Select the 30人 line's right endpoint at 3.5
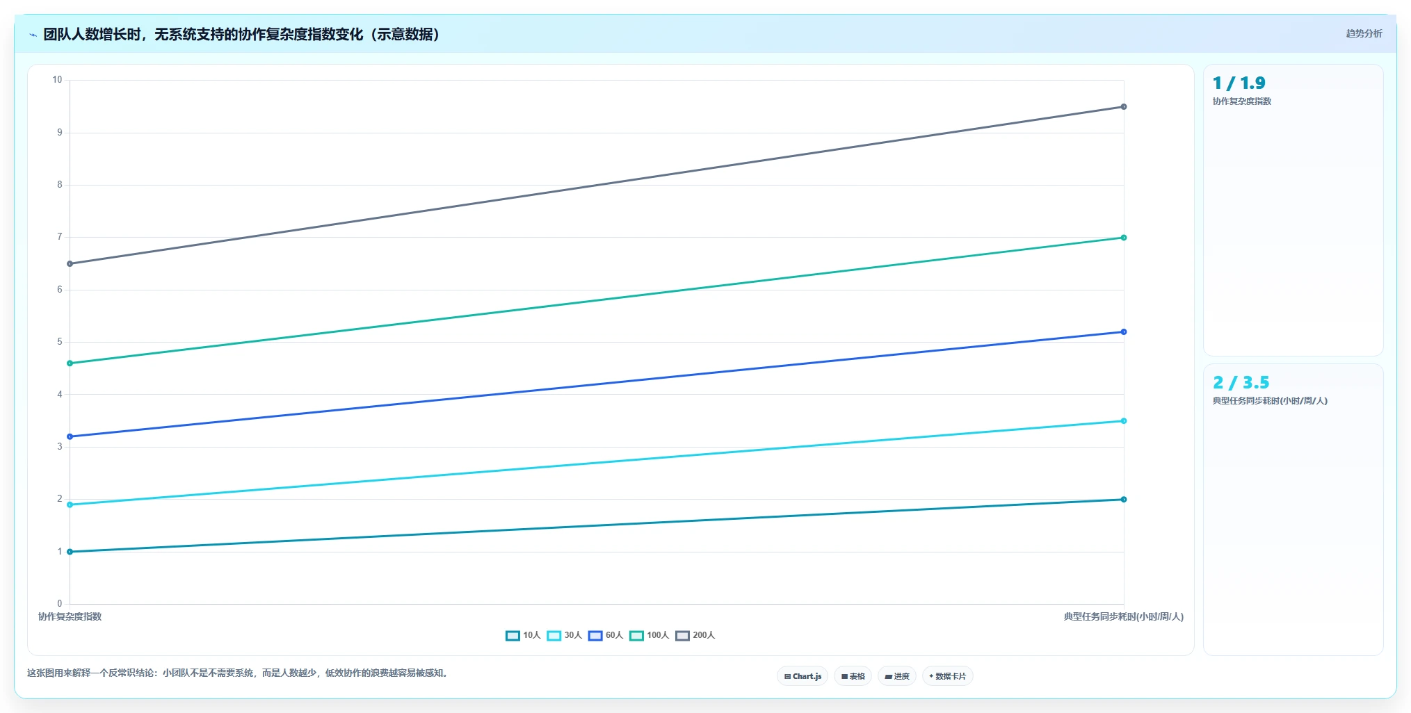The width and height of the screenshot is (1411, 713). pyautogui.click(x=1124, y=421)
